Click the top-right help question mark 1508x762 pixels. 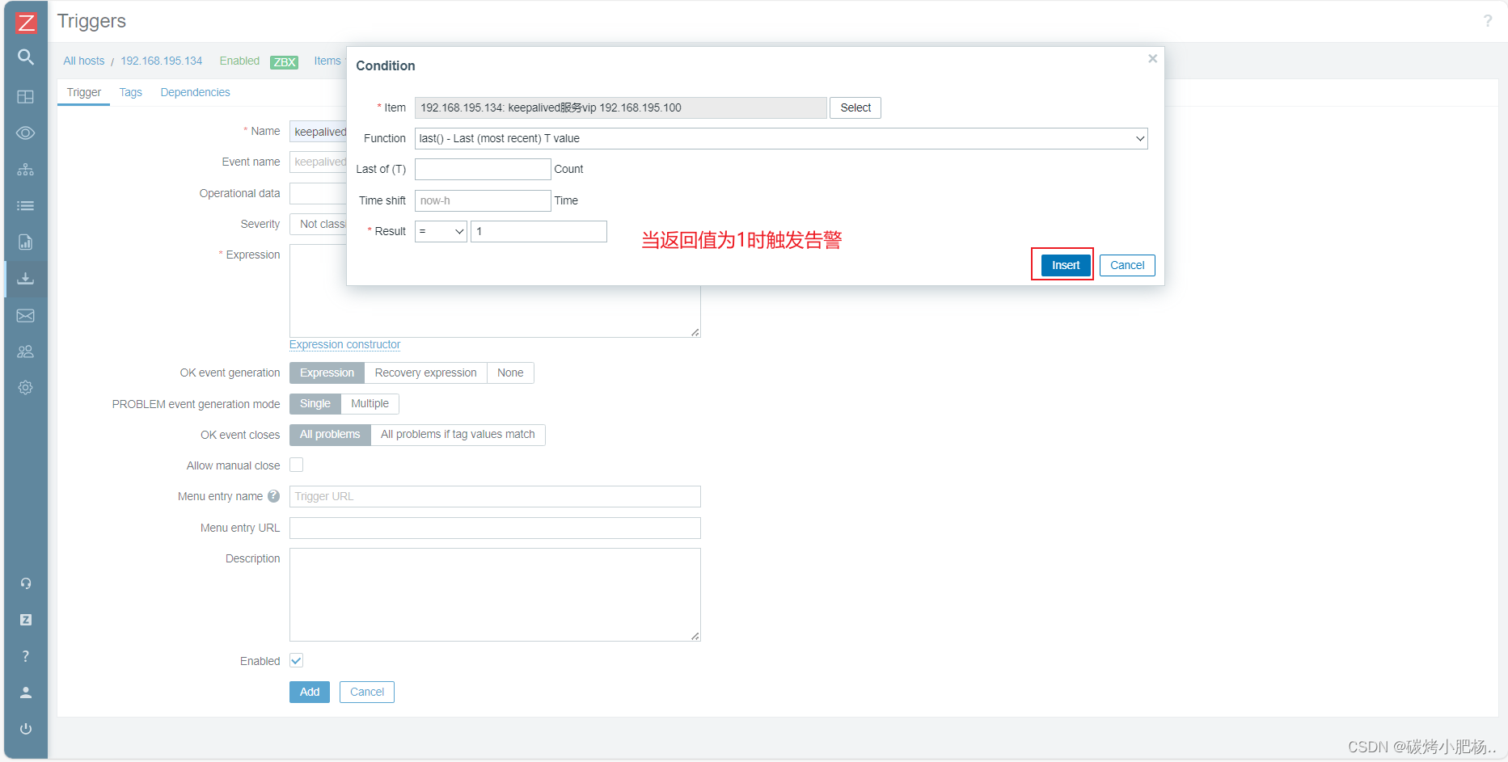[1488, 21]
